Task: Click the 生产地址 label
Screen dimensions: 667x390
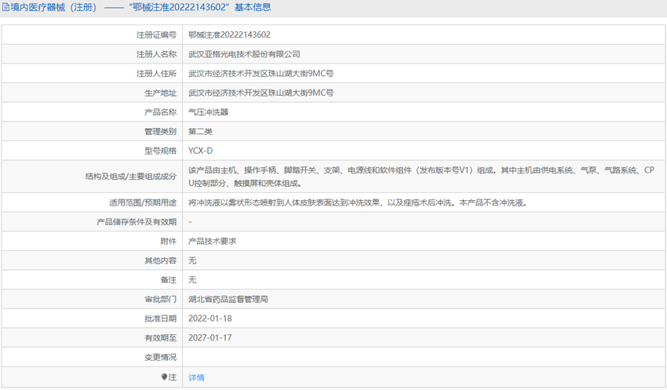Action: 160,93
